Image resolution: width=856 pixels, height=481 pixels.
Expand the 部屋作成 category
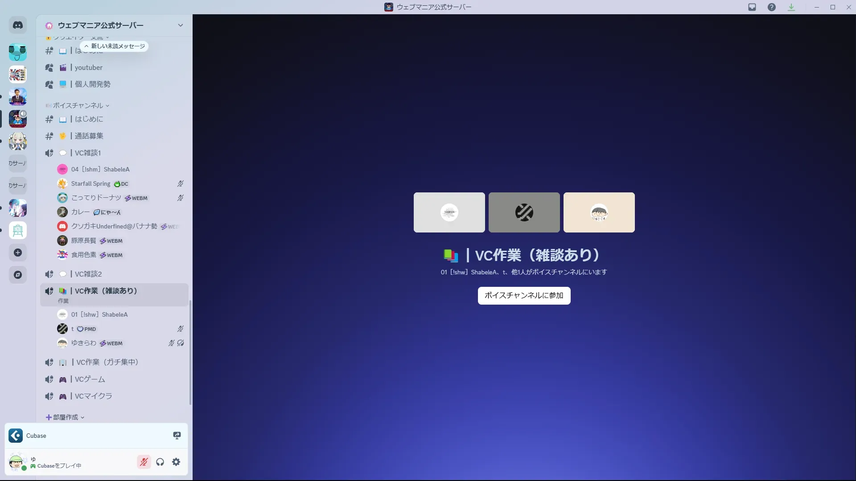pos(66,417)
